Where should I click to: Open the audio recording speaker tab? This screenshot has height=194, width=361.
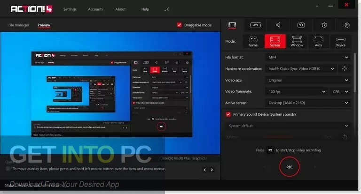coord(278,25)
